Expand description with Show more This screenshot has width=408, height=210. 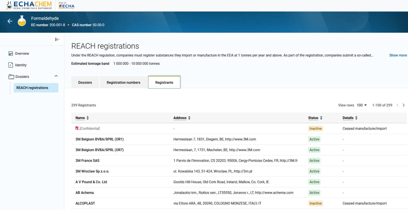398,55
